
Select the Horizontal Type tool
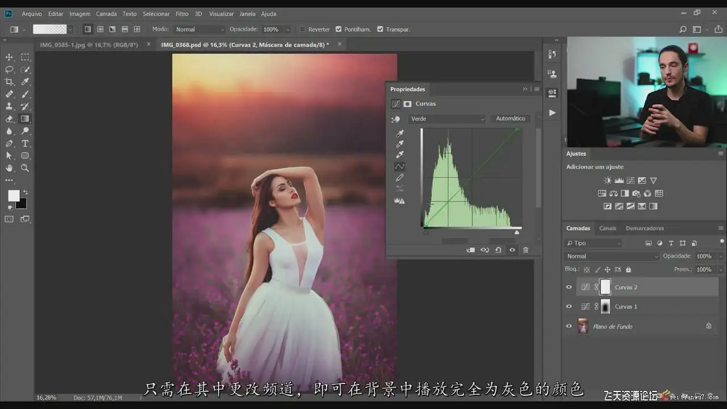pyautogui.click(x=25, y=144)
